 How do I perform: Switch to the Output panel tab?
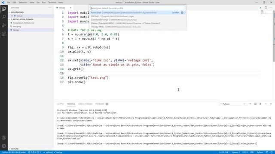point(61,104)
